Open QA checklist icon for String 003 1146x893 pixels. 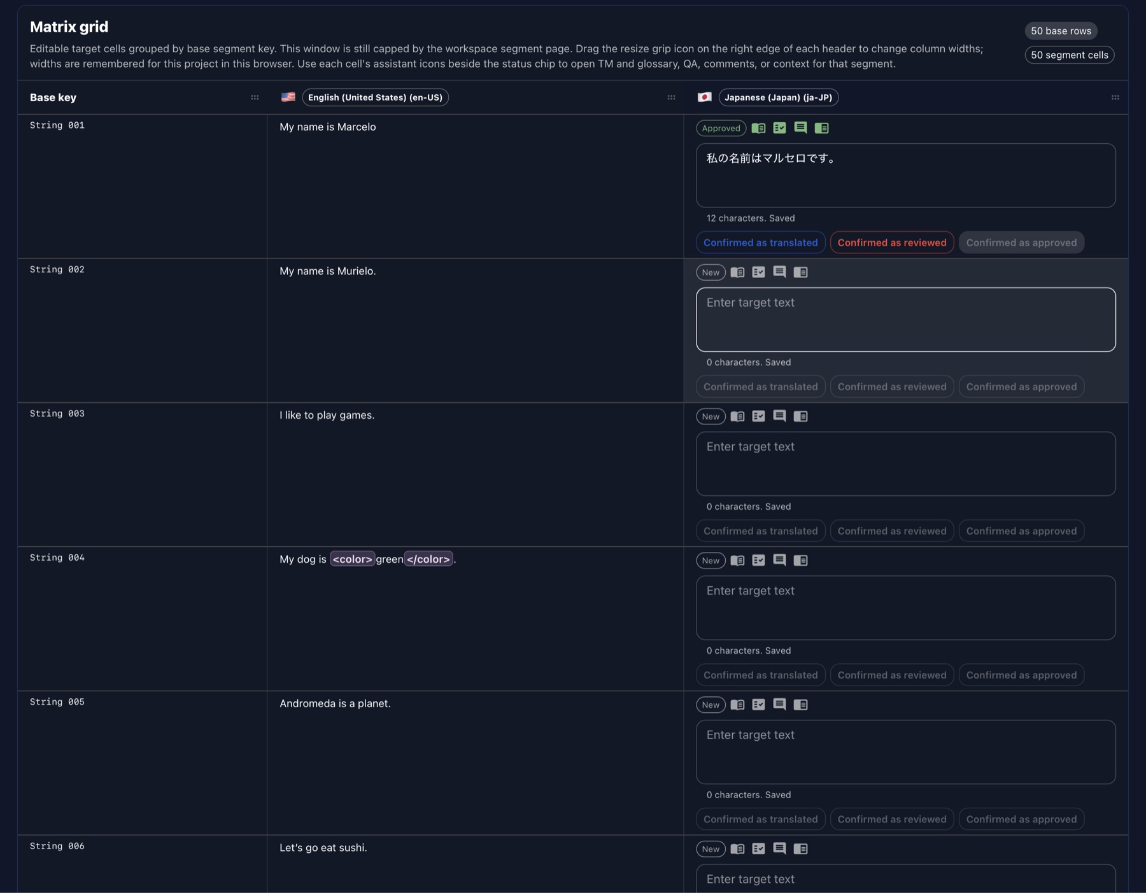(x=758, y=416)
